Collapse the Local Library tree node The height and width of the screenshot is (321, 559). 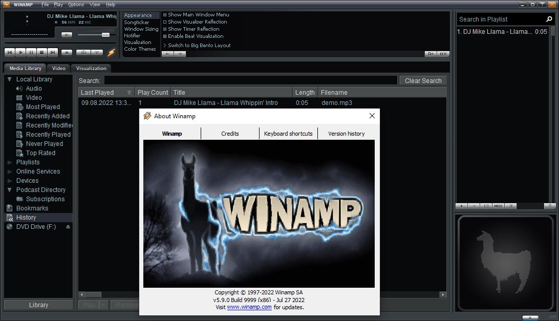click(9, 79)
